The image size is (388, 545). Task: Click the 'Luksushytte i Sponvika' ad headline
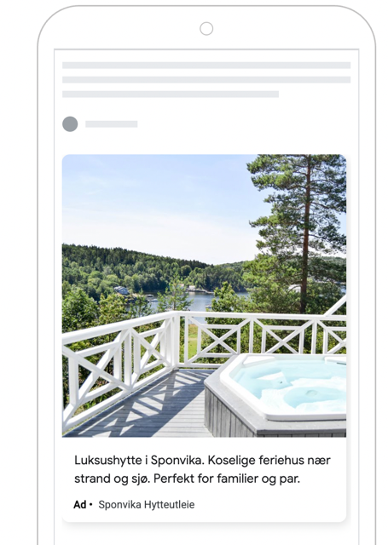(139, 460)
